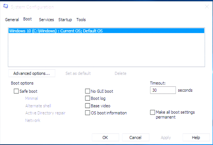The image size is (213, 145).
Task: Confirm with the OK button
Action: (x=105, y=138)
